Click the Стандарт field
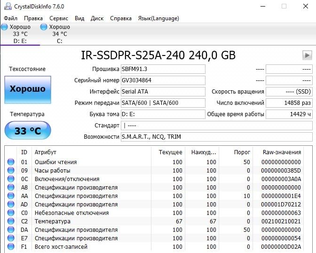 pos(217,126)
